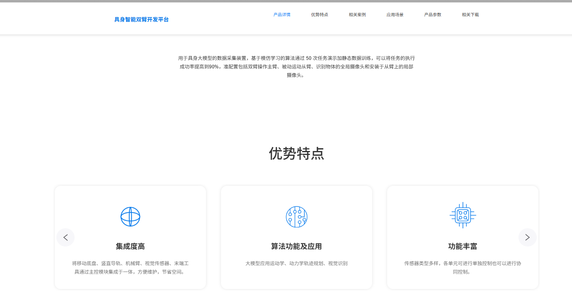This screenshot has width=572, height=306.
Task: Select the 算法功能及应用 card heading
Action: 296,246
